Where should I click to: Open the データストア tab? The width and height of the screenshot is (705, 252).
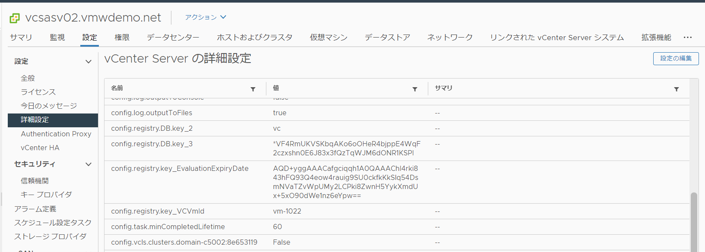pyautogui.click(x=387, y=38)
